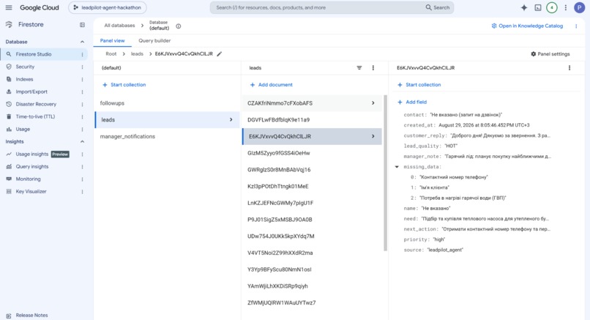
Task: Open the main navigation hamburger menu
Action: pyautogui.click(x=9, y=7)
